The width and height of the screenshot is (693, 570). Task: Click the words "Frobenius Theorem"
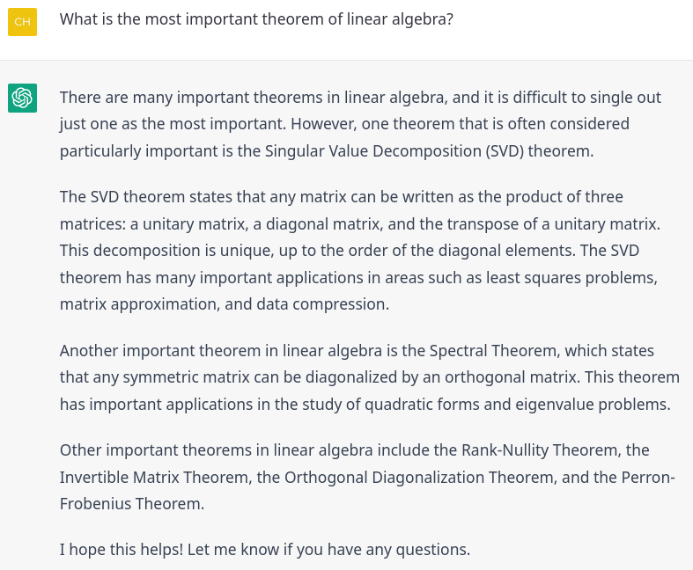[130, 504]
